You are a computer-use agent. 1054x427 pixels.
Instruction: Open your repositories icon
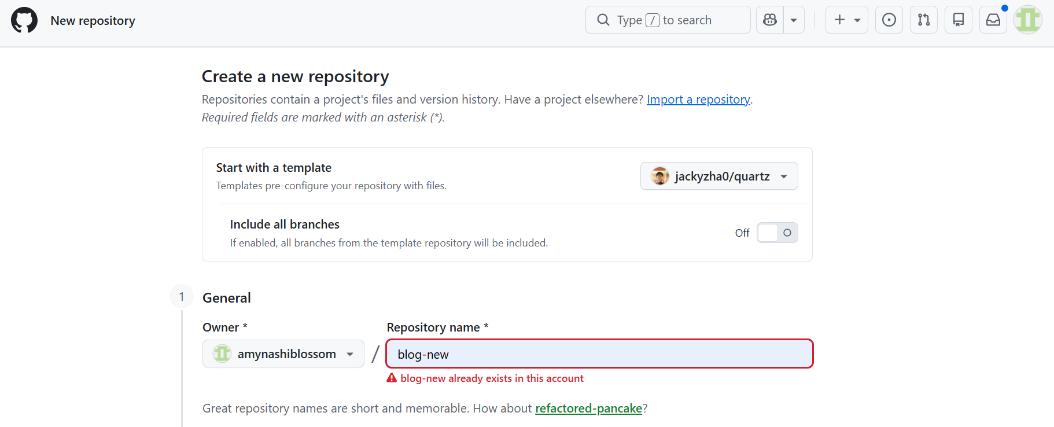click(x=959, y=20)
